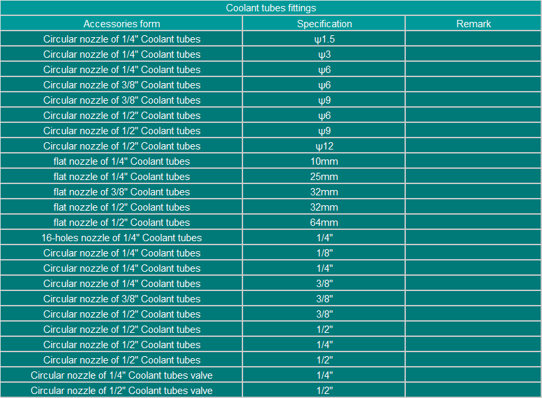This screenshot has width=542, height=398.
Task: Click the "Remark" column header
Action: coord(474,24)
